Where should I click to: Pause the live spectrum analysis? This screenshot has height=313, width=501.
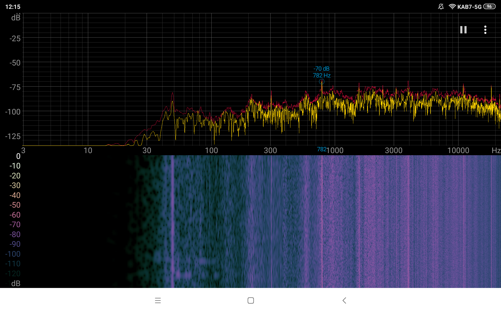(463, 30)
